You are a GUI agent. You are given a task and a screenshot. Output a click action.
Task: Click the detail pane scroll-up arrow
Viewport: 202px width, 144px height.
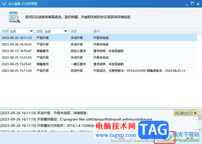click(200, 112)
